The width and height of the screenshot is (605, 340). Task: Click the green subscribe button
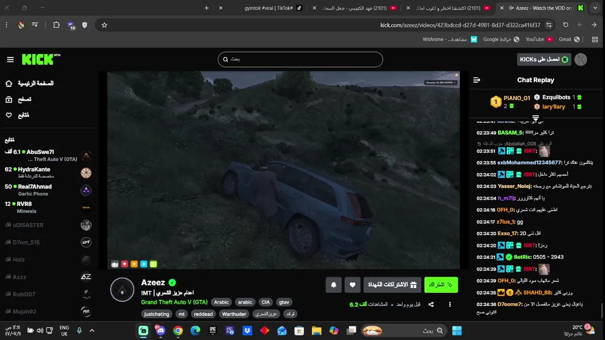441,285
